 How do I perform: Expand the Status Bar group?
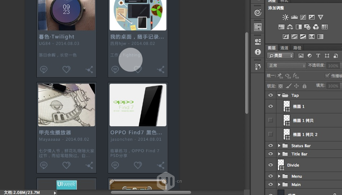[x=279, y=146]
